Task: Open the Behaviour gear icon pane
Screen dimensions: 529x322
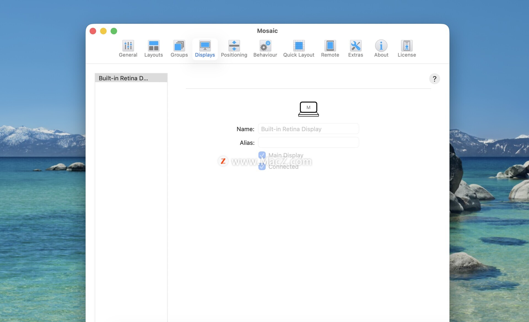Action: click(265, 49)
